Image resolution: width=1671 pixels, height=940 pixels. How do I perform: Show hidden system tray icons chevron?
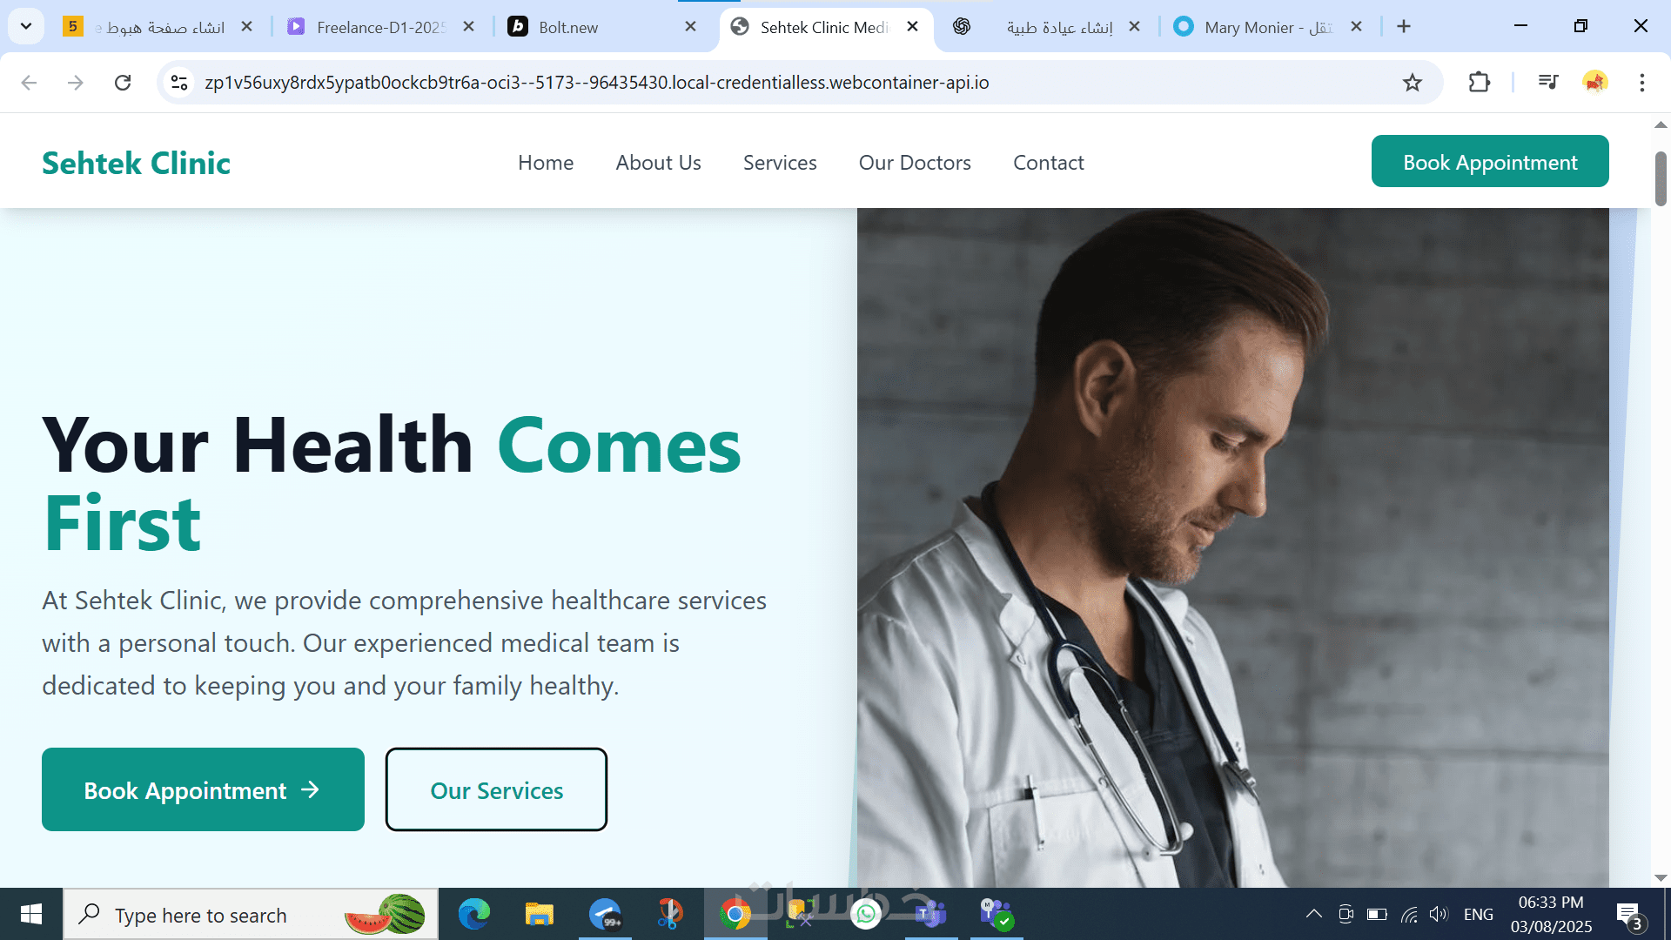pos(1313,914)
